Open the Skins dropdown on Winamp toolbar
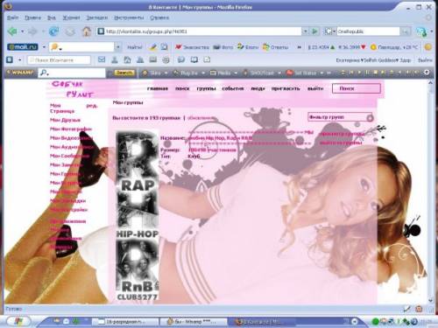438x328 pixels. [x=155, y=73]
